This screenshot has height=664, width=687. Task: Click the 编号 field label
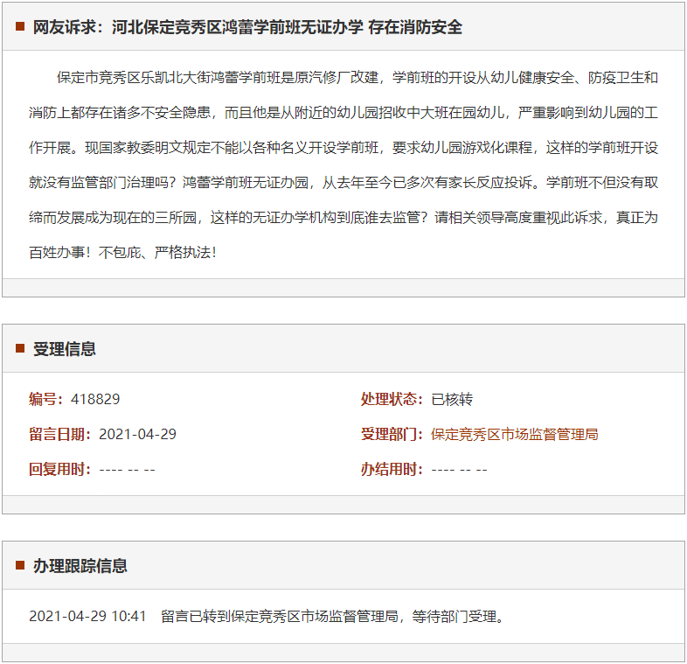tap(45, 399)
